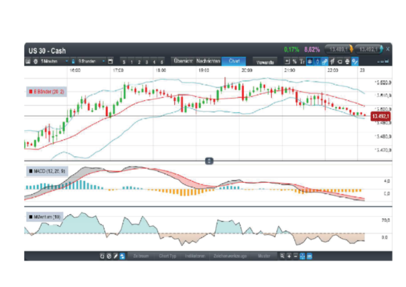The height and width of the screenshot is (287, 406).
Task: Click preset button 4
Action: [x=154, y=62]
